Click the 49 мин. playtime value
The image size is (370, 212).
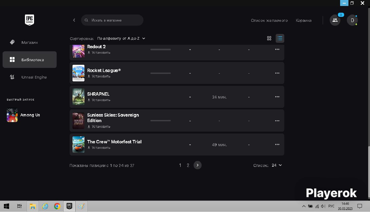219,145
